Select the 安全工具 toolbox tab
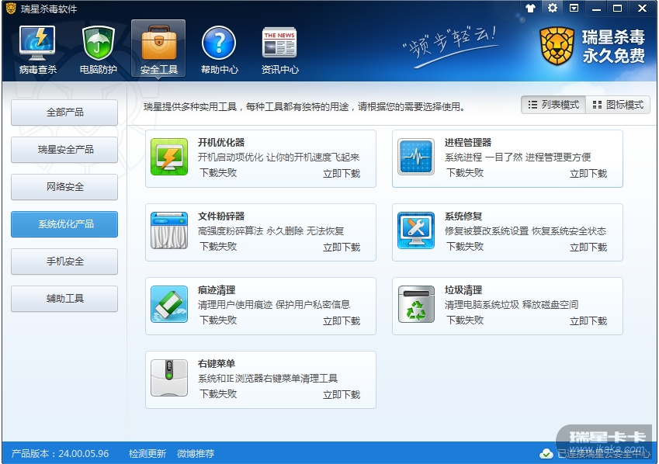This screenshot has height=464, width=659. pyautogui.click(x=158, y=50)
